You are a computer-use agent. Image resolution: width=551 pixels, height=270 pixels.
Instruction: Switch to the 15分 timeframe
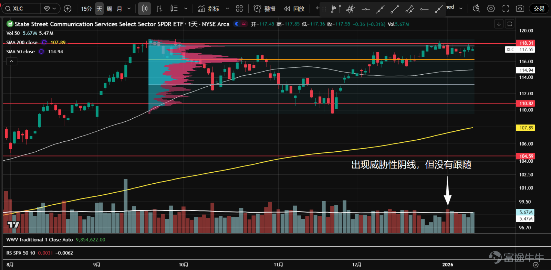pyautogui.click(x=86, y=9)
